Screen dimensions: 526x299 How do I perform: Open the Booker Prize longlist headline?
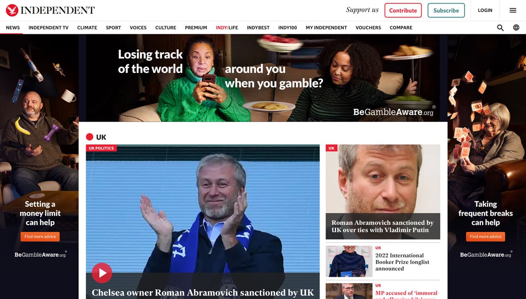pos(402,262)
